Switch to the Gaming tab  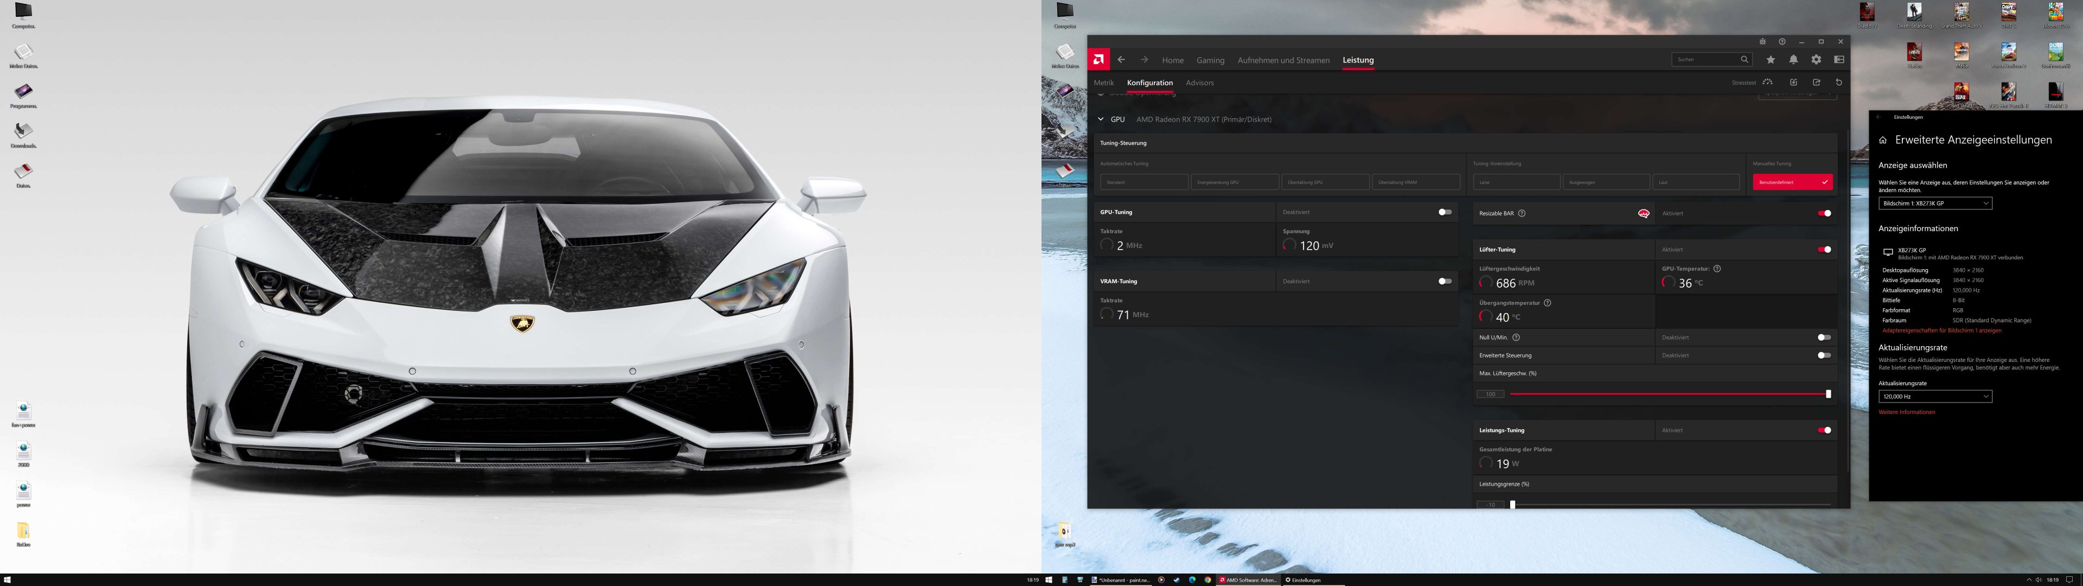point(1210,61)
